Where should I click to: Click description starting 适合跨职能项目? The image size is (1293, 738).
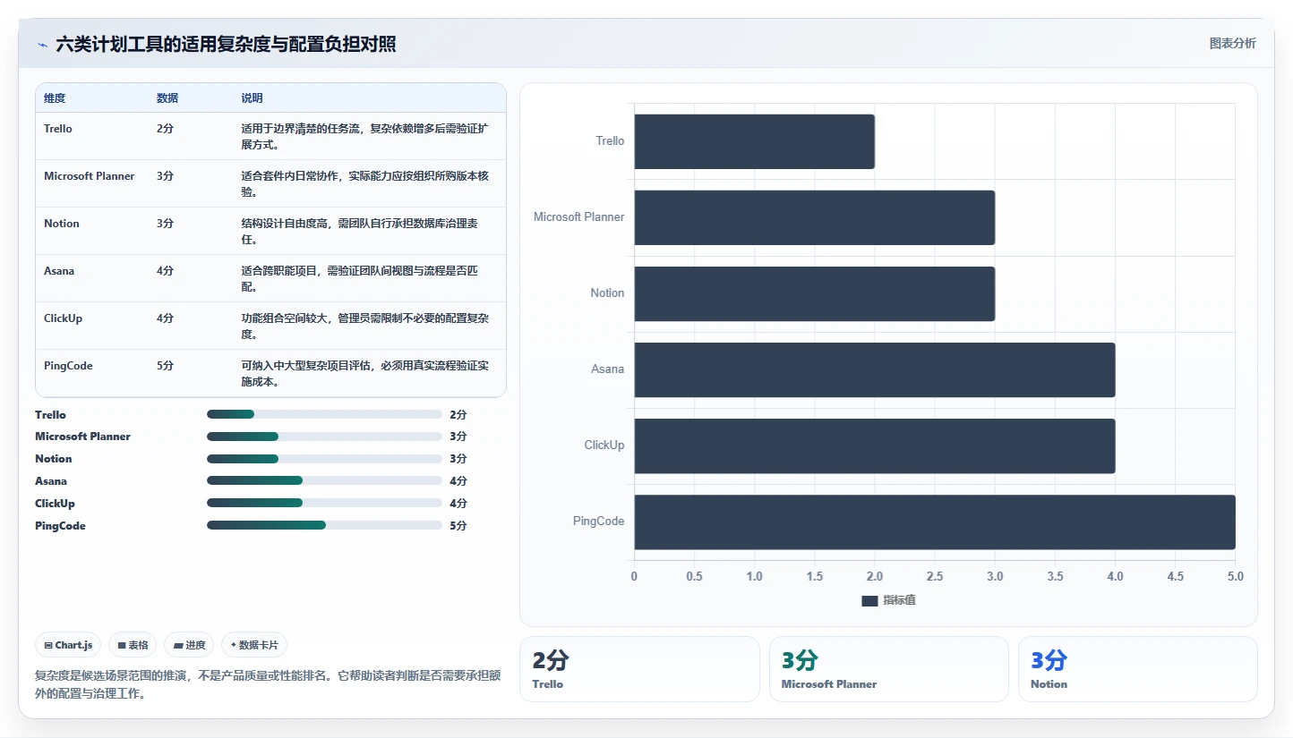[360, 278]
